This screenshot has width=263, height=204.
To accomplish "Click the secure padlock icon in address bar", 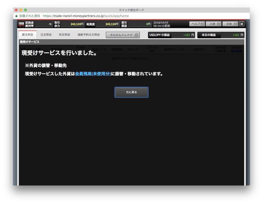I will (x=16, y=16).
